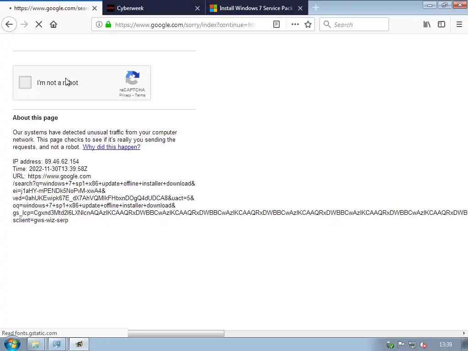Click the browser icon in the taskbar
Screen dimensions: 468x351
tap(79, 345)
